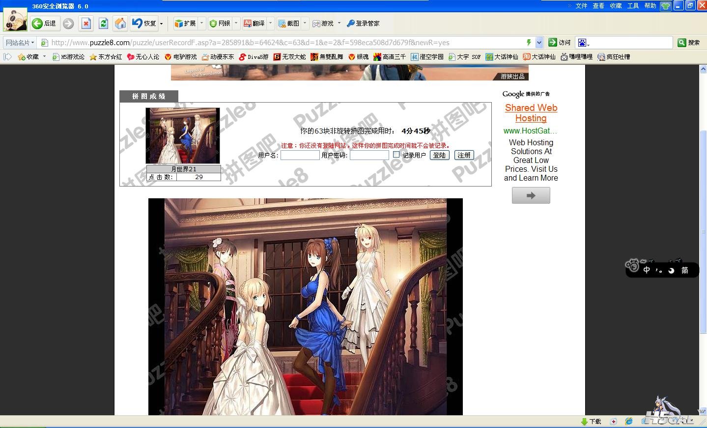Click the panda user avatar
This screenshot has height=428, width=707.
pyautogui.click(x=15, y=19)
